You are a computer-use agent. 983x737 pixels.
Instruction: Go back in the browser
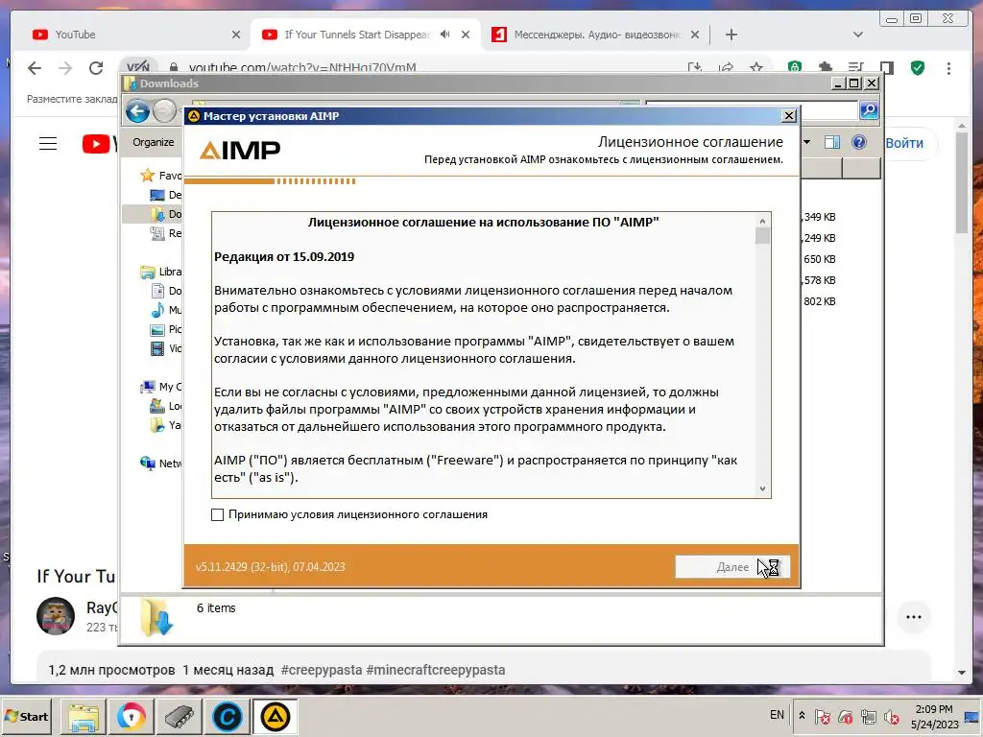(x=35, y=68)
